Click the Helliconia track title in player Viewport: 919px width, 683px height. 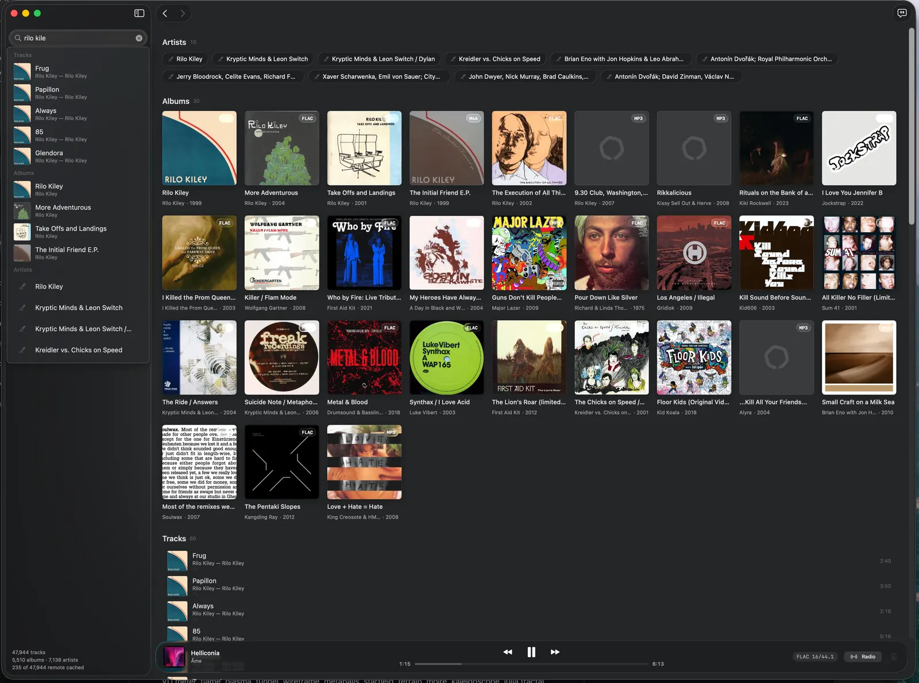(205, 653)
